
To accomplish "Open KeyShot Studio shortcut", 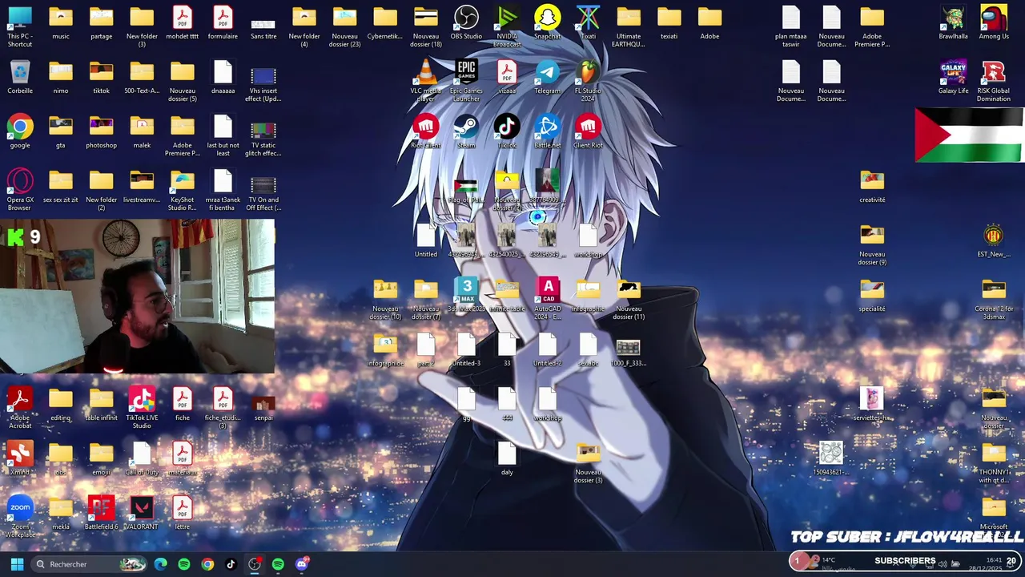I will (182, 189).
